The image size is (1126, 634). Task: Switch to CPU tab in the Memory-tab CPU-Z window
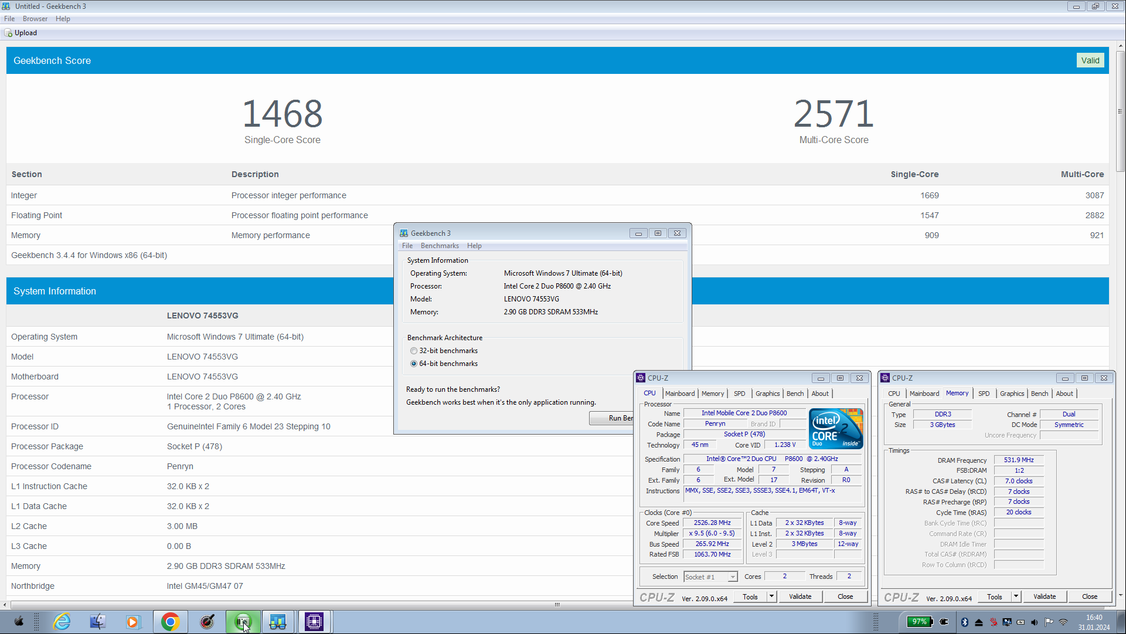click(x=894, y=394)
